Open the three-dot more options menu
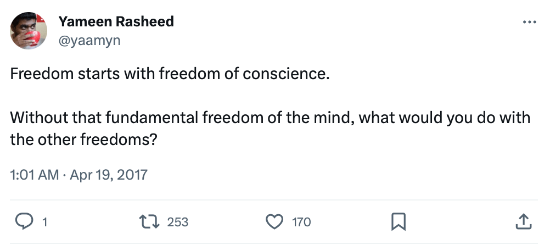Viewport: 550px width, 245px height. click(529, 23)
